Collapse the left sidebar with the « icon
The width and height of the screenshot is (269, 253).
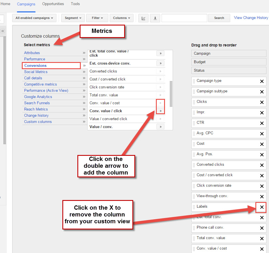(x=3, y=31)
